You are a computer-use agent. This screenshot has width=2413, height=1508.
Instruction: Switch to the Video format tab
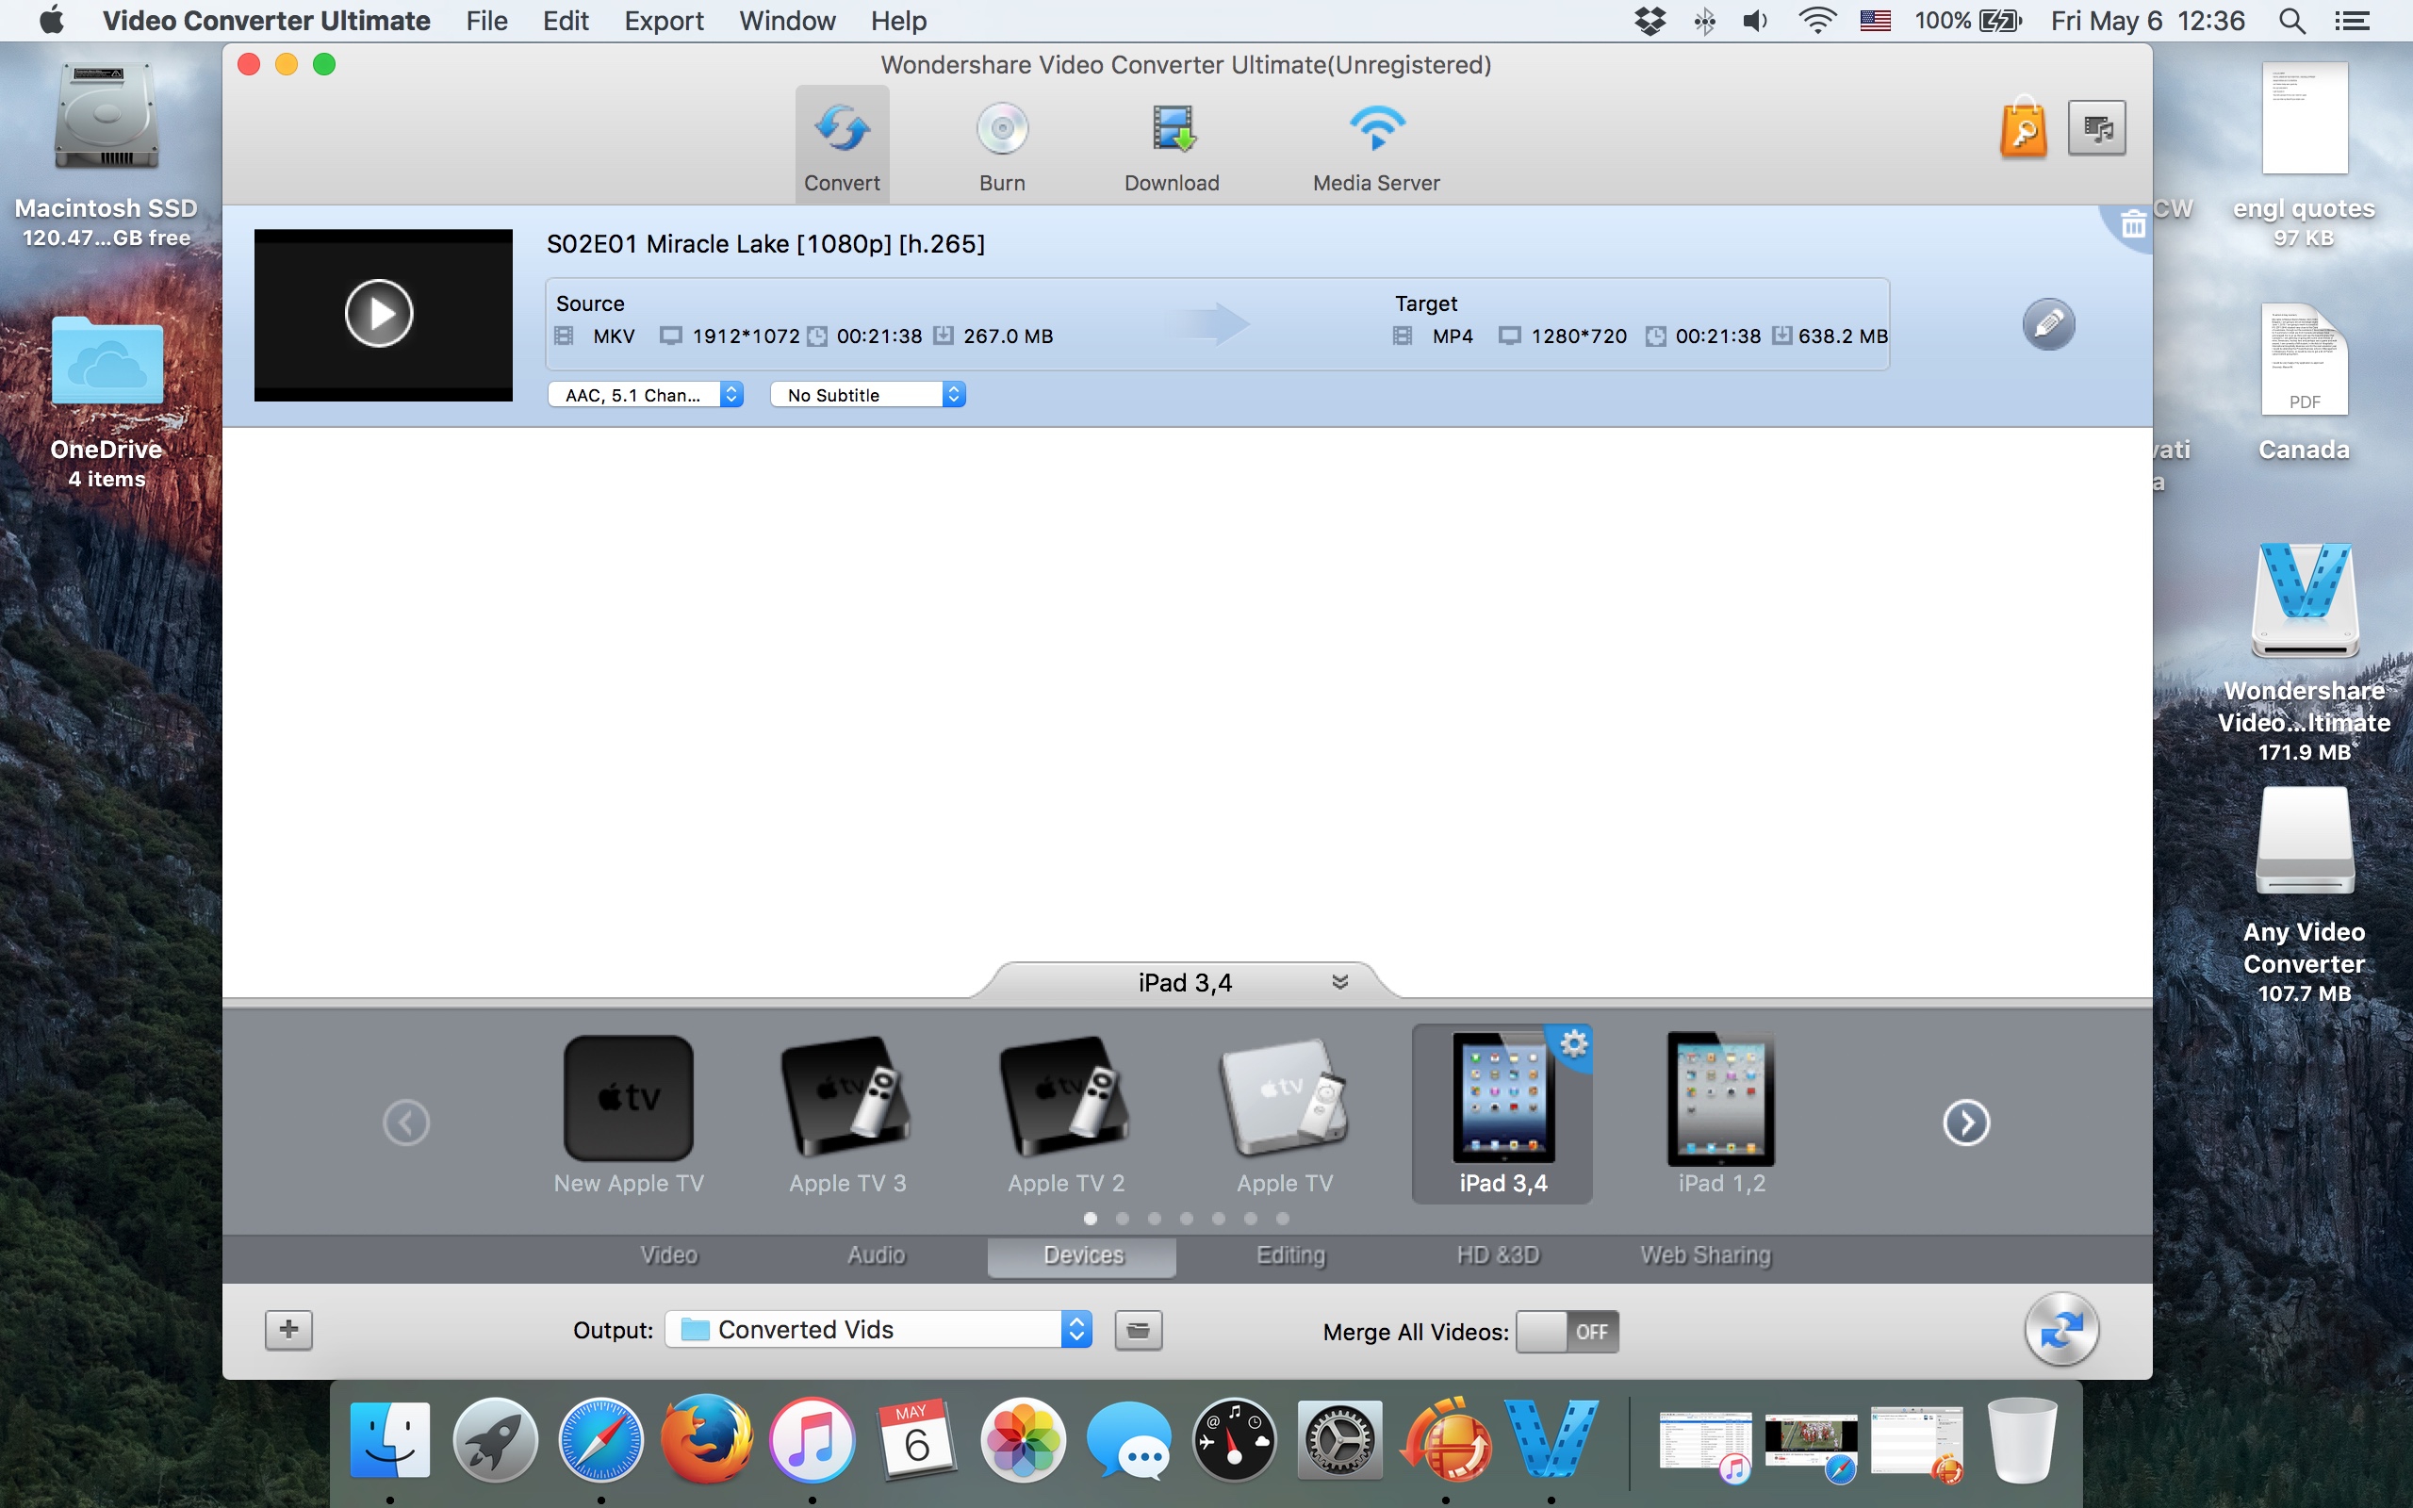click(x=669, y=1255)
